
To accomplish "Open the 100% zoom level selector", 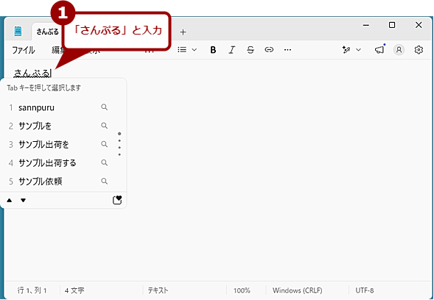I will 242,290.
